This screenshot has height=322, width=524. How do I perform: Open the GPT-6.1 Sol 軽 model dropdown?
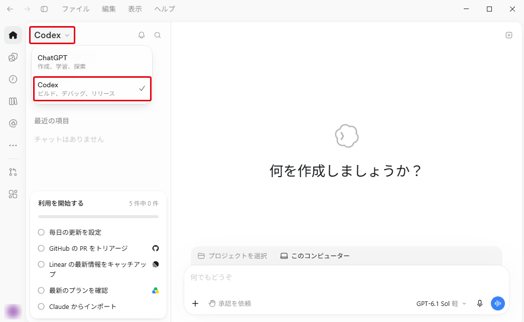[441, 303]
